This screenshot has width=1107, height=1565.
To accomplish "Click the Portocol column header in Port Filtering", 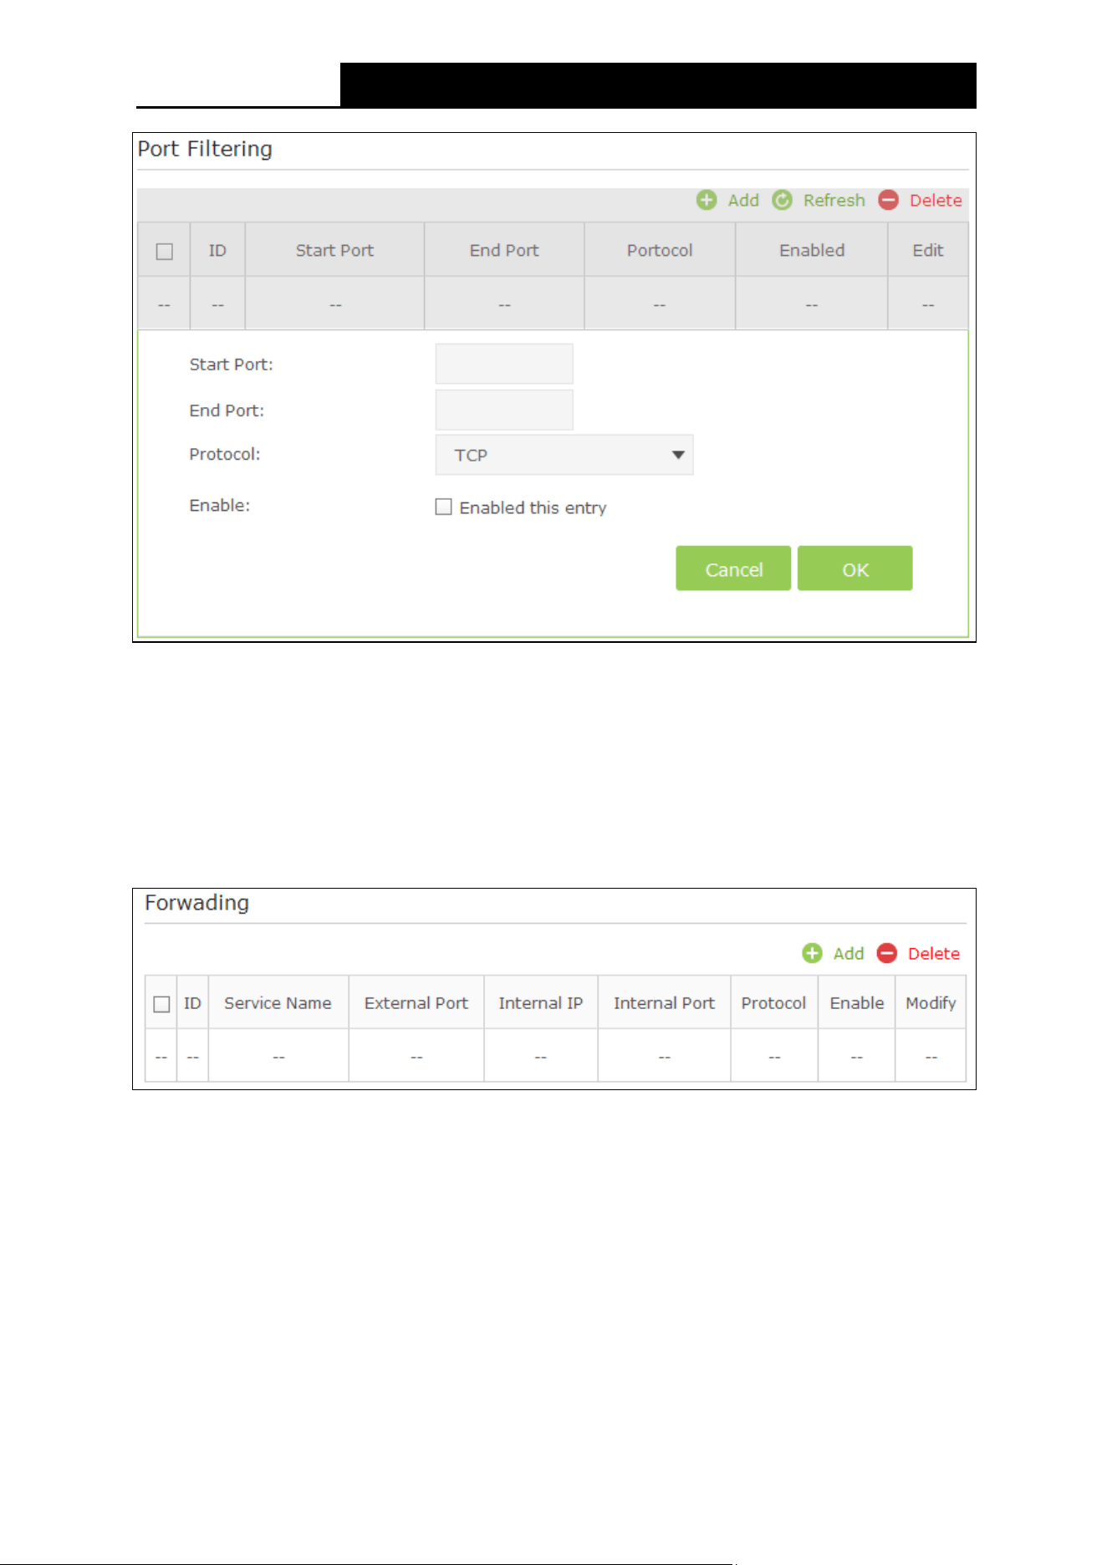I will 660,250.
